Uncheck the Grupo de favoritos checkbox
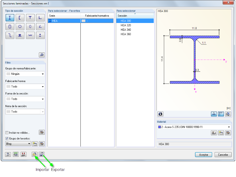 click(7, 138)
